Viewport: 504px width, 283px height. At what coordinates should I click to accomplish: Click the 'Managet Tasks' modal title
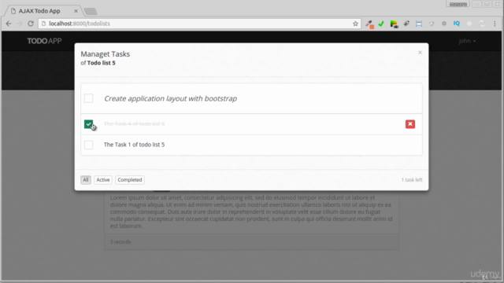(x=105, y=54)
